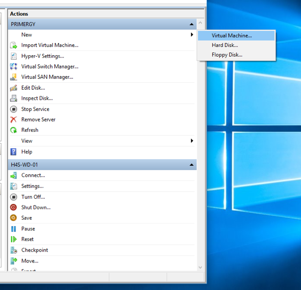Click the Refresh action label
Image resolution: width=301 pixels, height=290 pixels.
click(x=30, y=130)
